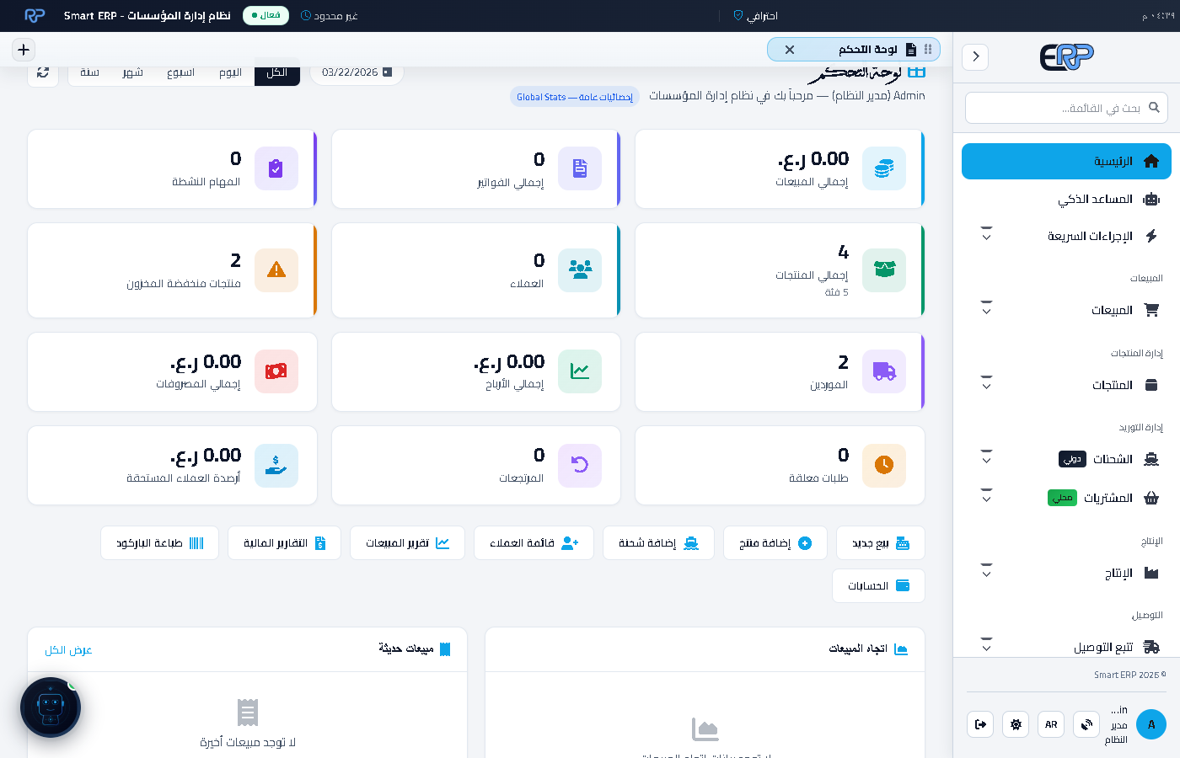Select the اسبوع period filter
1180x758 pixels.
[x=181, y=72]
